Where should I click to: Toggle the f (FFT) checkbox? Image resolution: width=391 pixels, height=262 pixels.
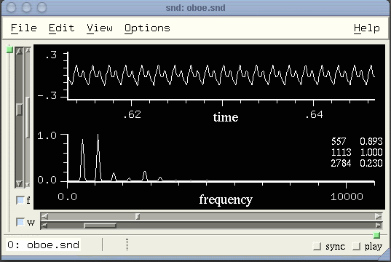point(20,200)
